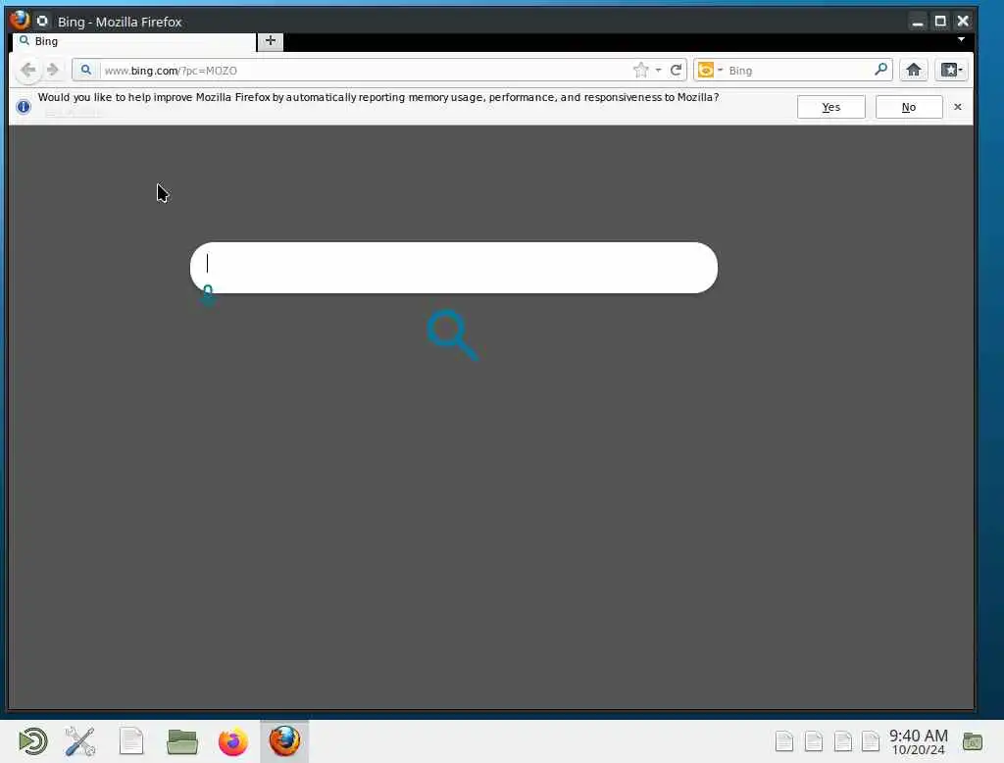Focus the www.bing.com address field
1004x763 pixels.
pyautogui.click(x=365, y=71)
